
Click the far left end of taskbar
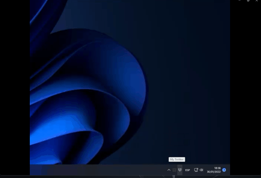(33, 170)
